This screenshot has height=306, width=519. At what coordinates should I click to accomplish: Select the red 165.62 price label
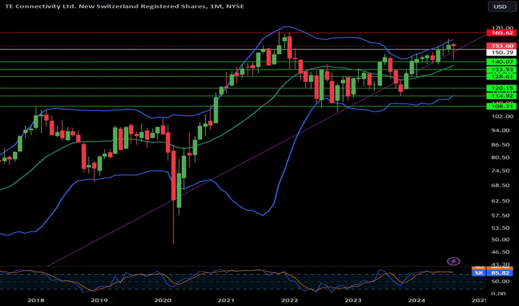tap(502, 33)
